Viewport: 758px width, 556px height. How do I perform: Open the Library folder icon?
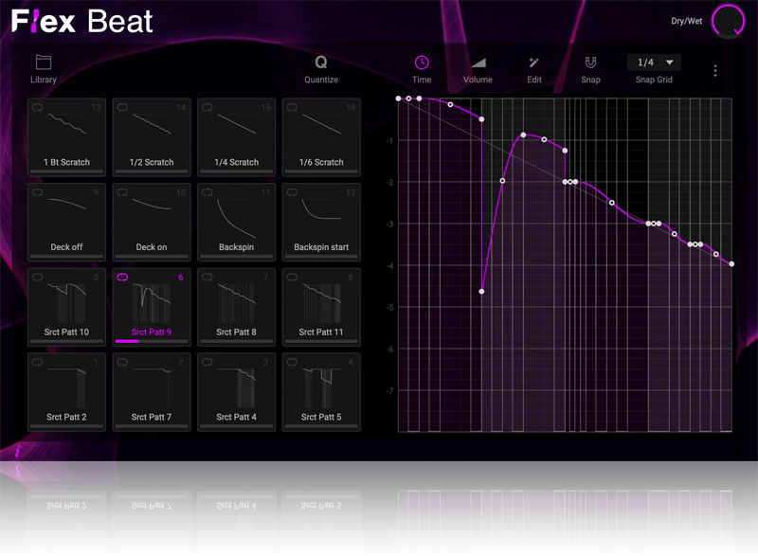44,63
